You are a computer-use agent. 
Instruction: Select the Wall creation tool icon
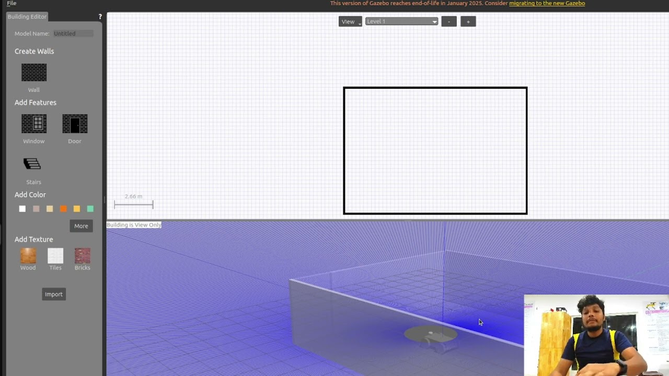point(34,73)
